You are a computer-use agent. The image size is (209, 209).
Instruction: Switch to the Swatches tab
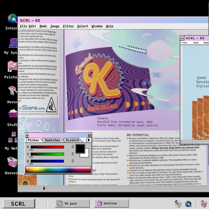tap(52, 140)
